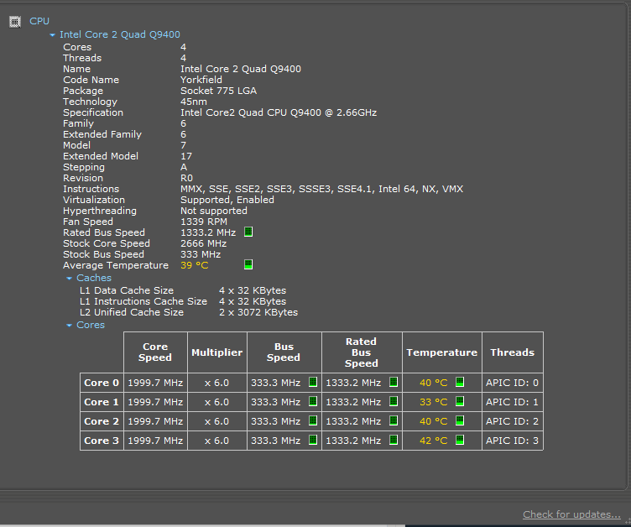631x527 pixels.
Task: Click the CPU chip icon
Action: 15,22
